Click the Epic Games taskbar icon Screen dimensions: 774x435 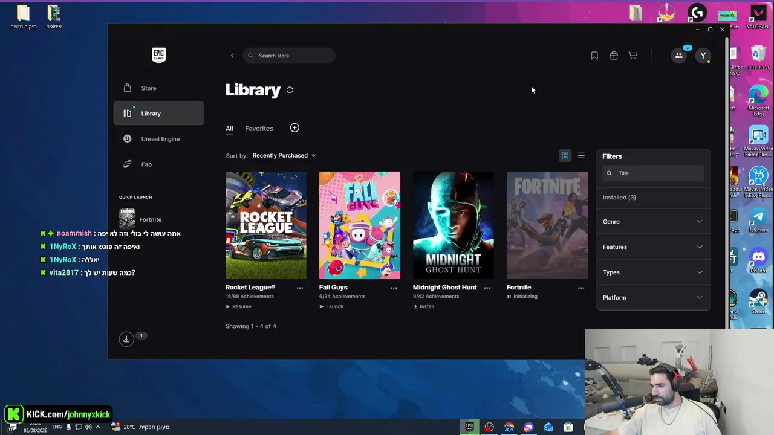(469, 427)
